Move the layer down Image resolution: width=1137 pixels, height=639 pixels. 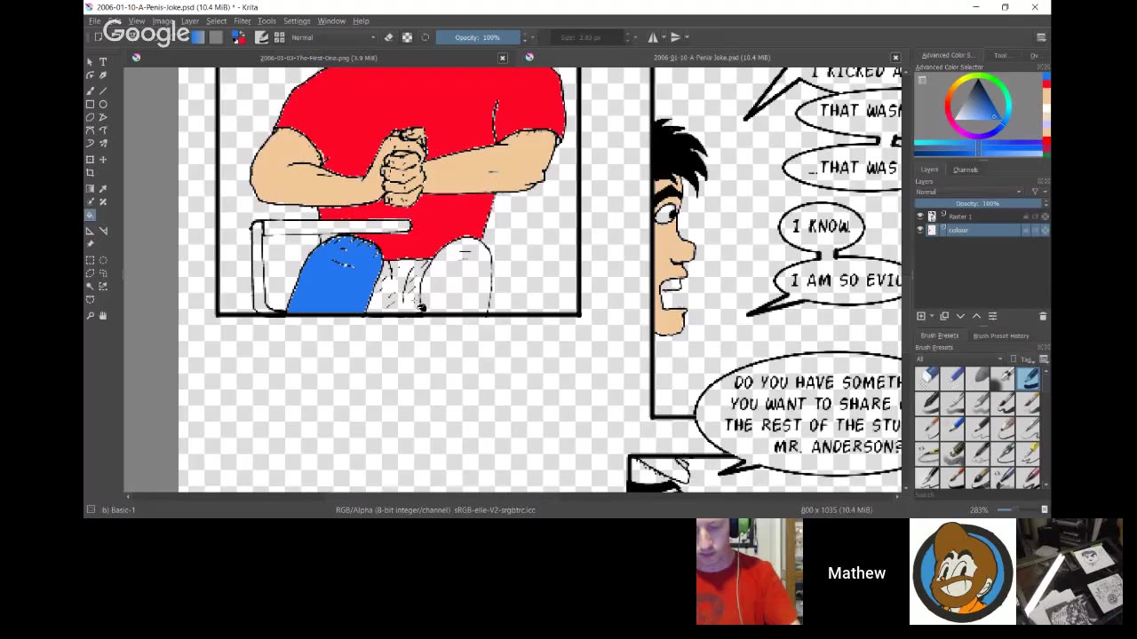(x=960, y=316)
